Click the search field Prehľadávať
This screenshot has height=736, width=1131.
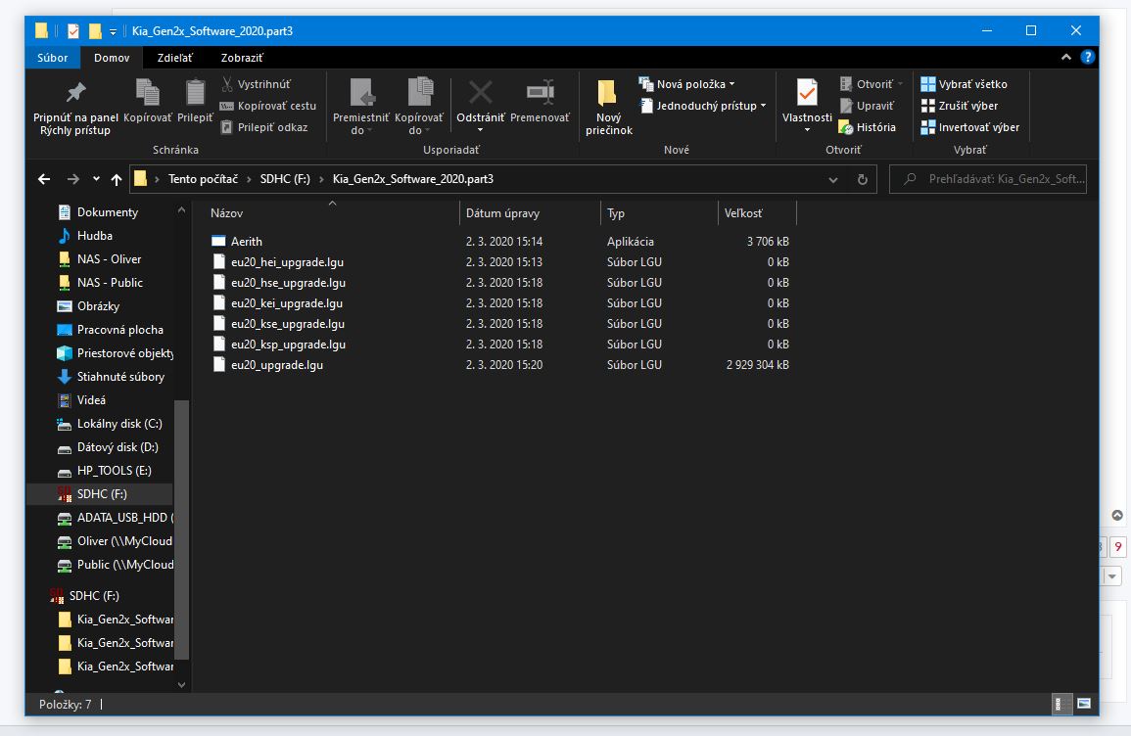988,179
